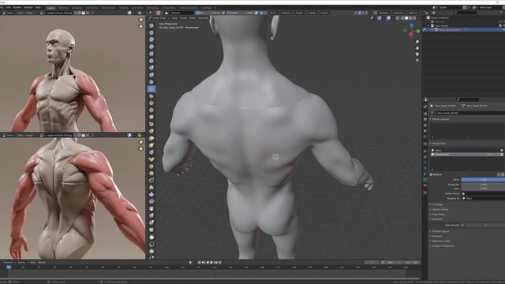Toggle X axis symmetry in sculpt header
The height and width of the screenshot is (284, 505).
(x=360, y=13)
